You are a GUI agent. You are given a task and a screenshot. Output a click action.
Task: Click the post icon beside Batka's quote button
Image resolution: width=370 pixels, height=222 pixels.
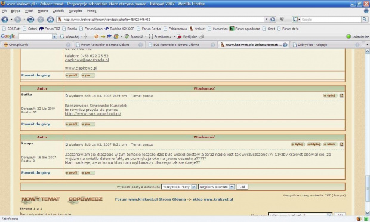pyautogui.click(x=341, y=95)
